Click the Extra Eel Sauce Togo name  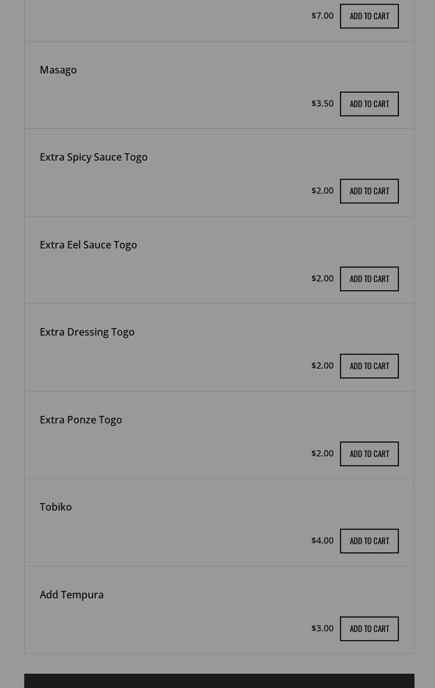[x=88, y=245]
